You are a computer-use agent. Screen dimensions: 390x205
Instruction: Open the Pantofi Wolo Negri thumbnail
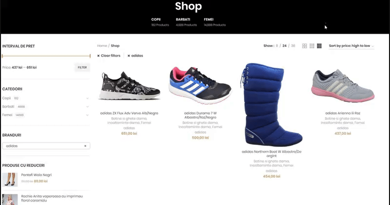coord(10,180)
